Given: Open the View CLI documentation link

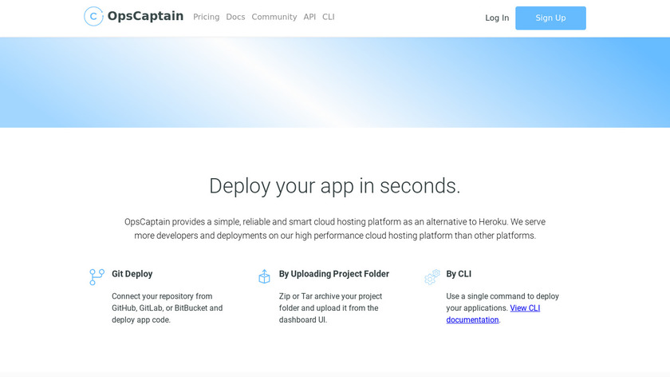Looking at the screenshot, I should 493,314.
